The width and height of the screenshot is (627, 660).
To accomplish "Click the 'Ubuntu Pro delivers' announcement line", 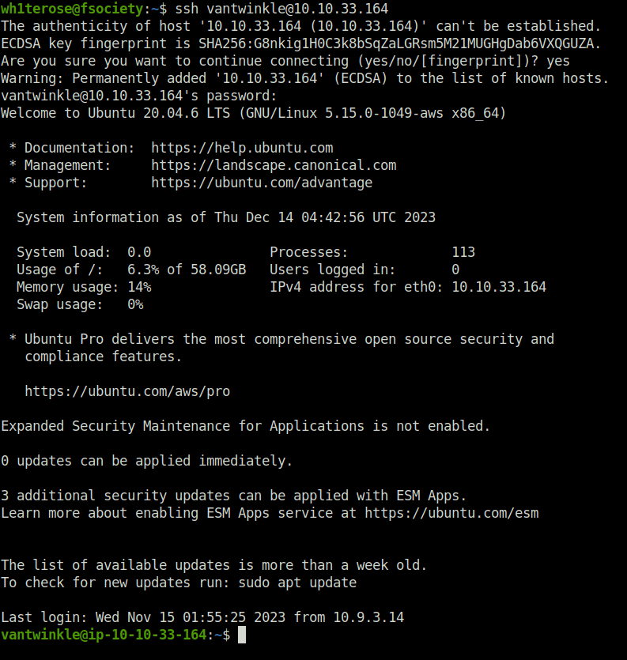I will (x=281, y=339).
